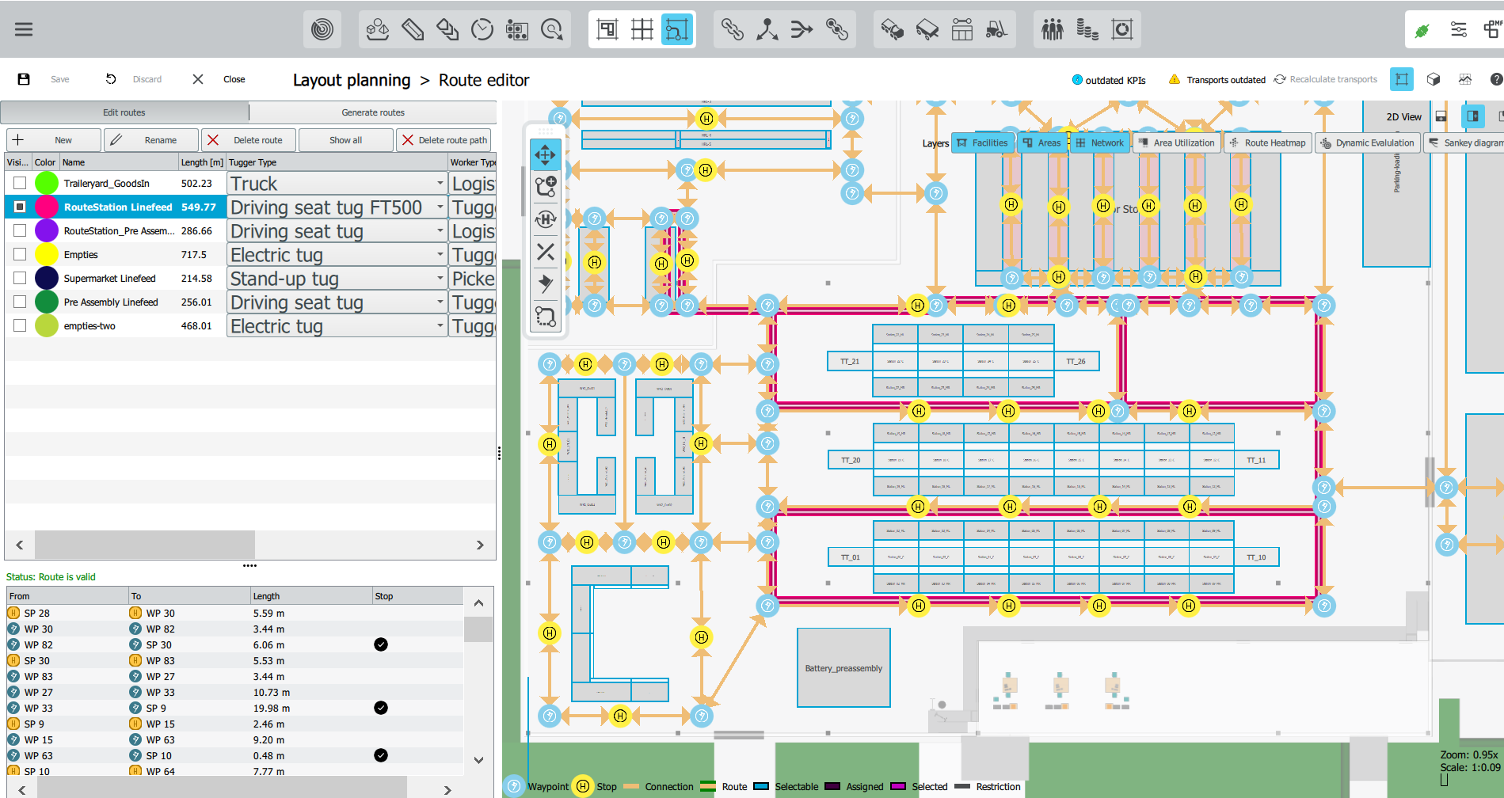Viewport: 1504px width, 798px height.
Task: Select the add route point tool
Action: point(546,187)
